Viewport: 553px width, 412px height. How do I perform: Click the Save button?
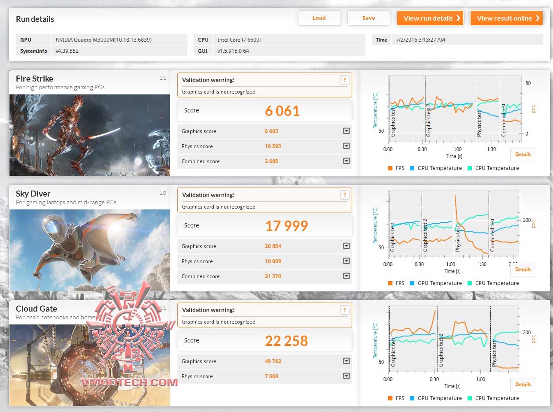[368, 18]
